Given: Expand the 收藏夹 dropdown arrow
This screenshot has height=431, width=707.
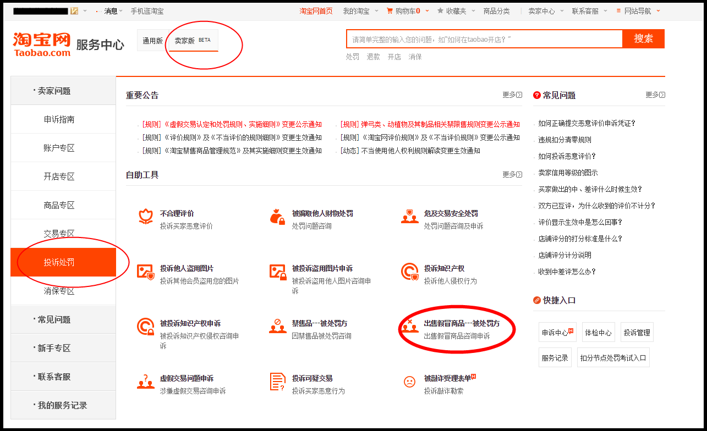Looking at the screenshot, I should coord(473,11).
